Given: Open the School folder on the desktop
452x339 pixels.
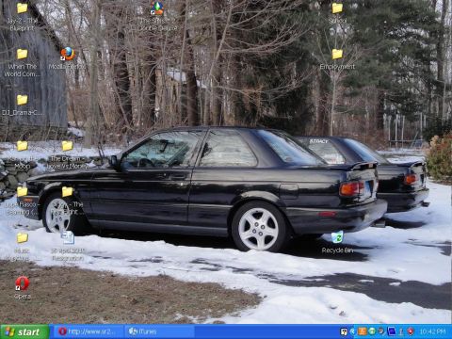Looking at the screenshot, I should click(x=337, y=8).
